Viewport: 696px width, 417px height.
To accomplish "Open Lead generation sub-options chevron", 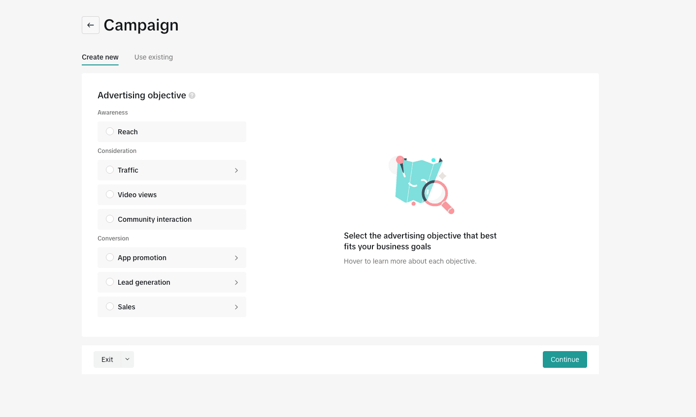I will click(x=236, y=282).
